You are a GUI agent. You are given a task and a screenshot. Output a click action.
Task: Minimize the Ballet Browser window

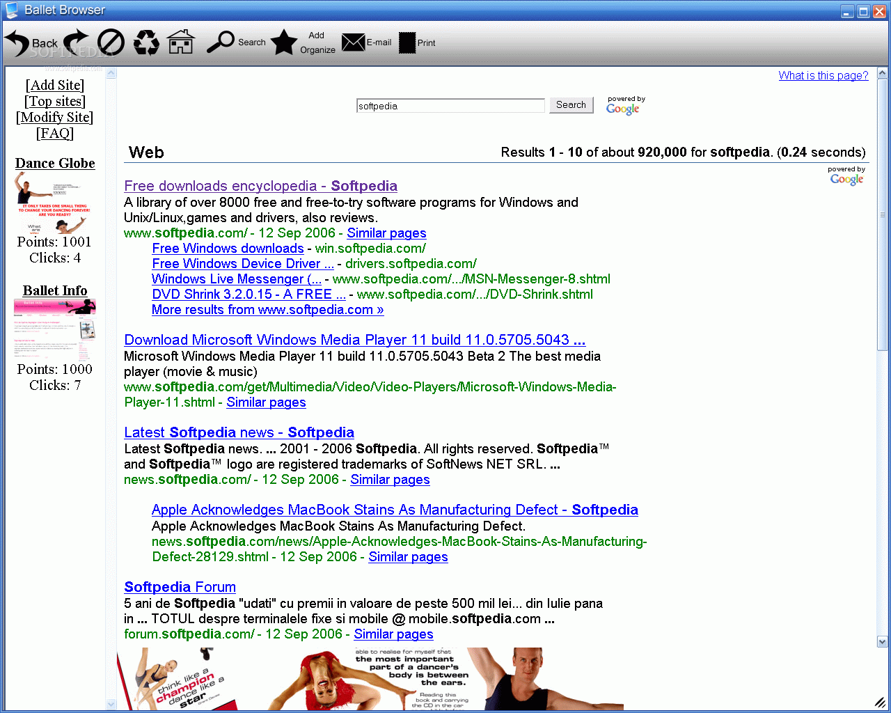click(847, 11)
